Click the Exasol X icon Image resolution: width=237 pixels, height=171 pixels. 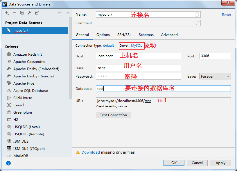[x=9, y=105]
